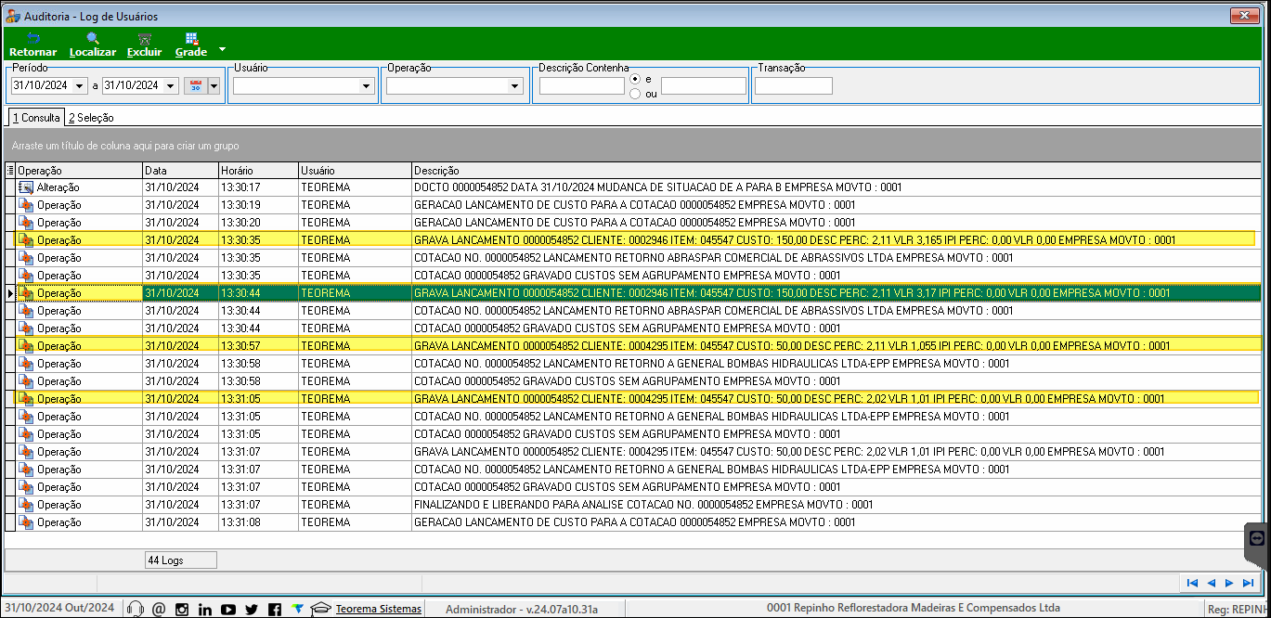1271x618 pixels.
Task: Click the calendar period preset icon
Action: pos(196,86)
